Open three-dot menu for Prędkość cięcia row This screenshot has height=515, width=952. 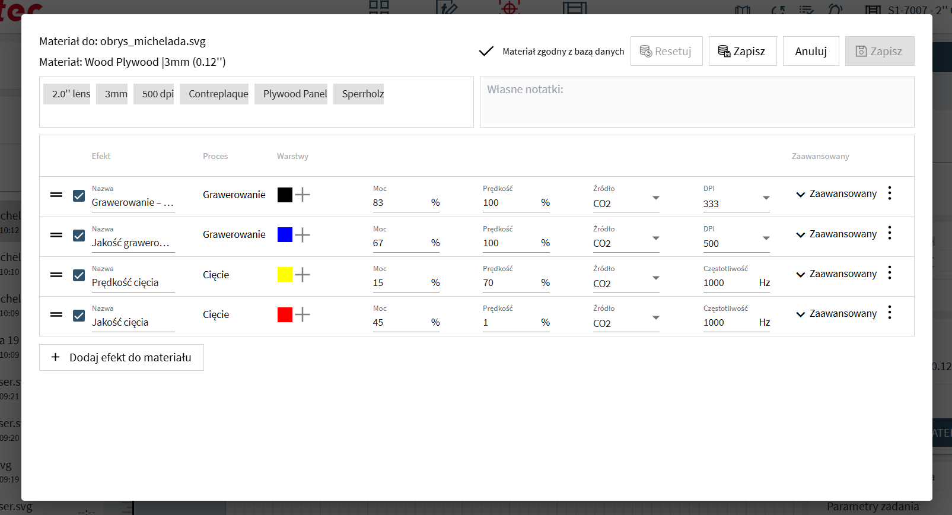(889, 273)
